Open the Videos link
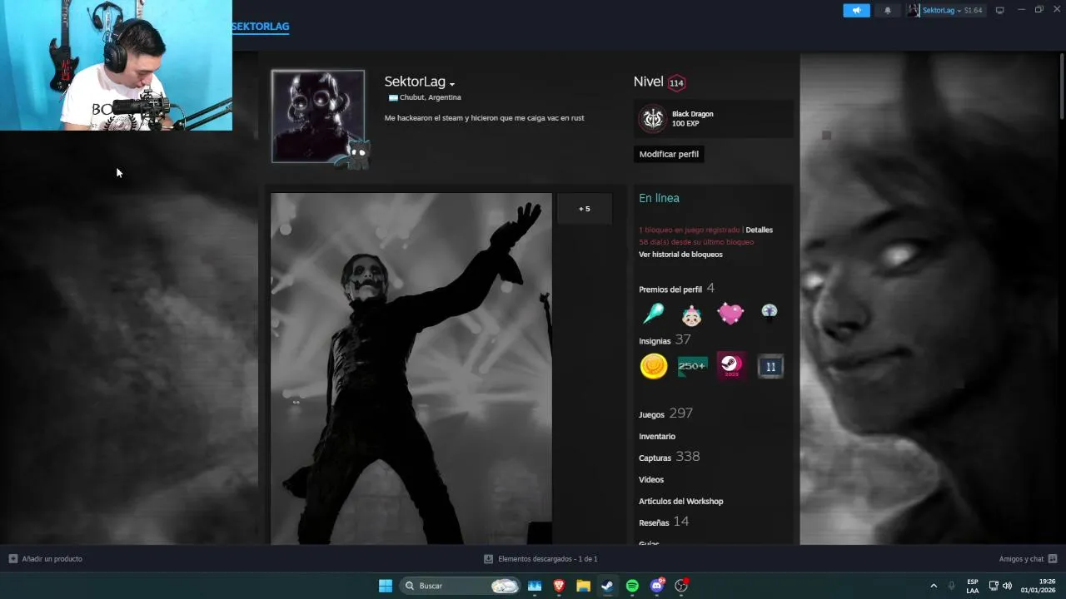The height and width of the screenshot is (599, 1066). click(x=651, y=480)
